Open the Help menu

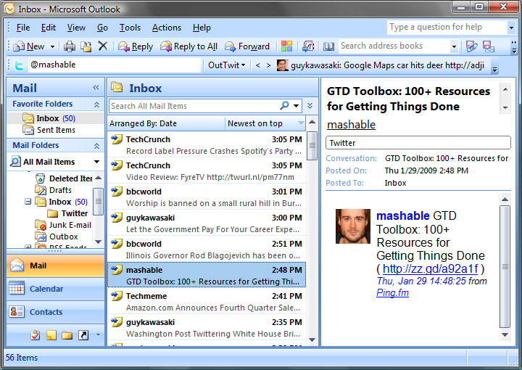click(x=202, y=28)
